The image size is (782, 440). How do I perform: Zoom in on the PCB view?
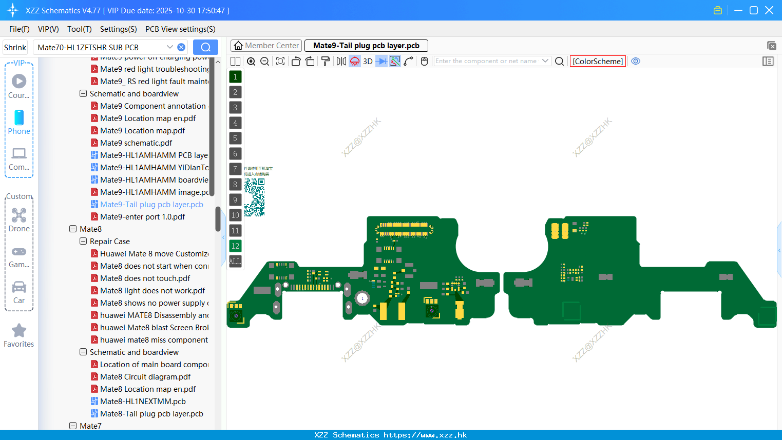[251, 62]
